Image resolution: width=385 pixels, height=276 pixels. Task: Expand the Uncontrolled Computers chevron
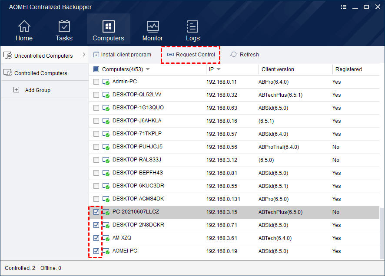pyautogui.click(x=84, y=54)
